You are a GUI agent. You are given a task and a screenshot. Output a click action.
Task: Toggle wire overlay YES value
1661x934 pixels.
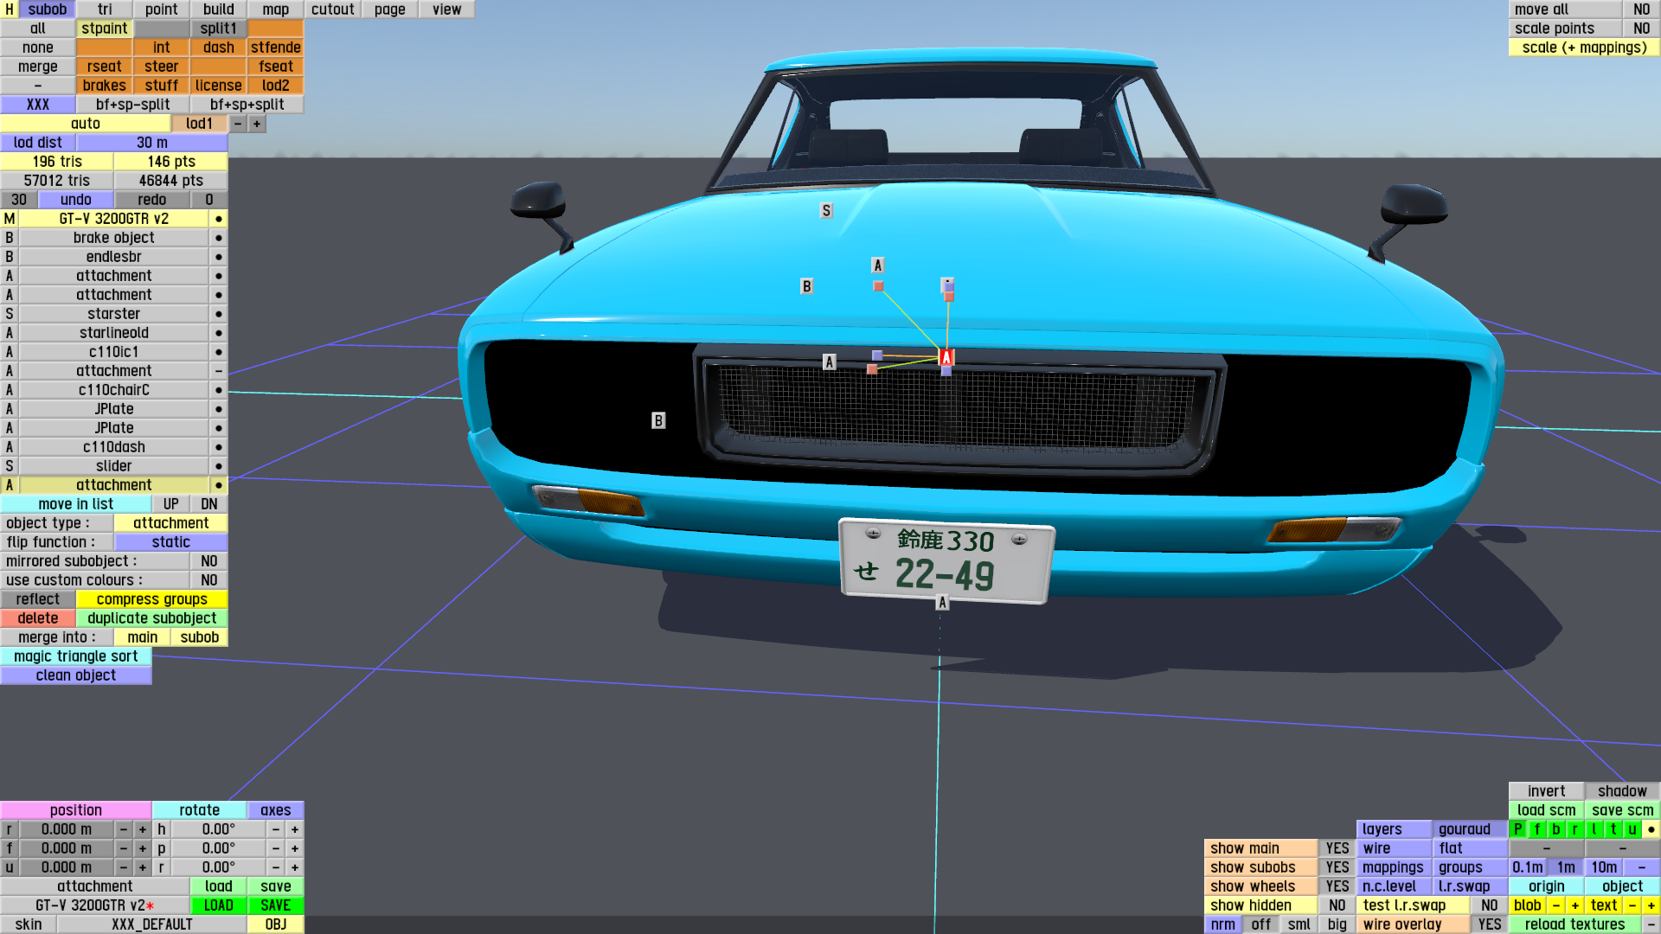(1489, 924)
